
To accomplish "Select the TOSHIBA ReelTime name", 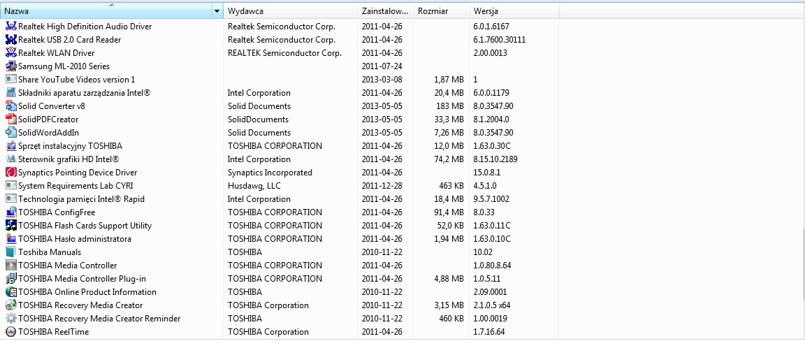I will [x=53, y=332].
